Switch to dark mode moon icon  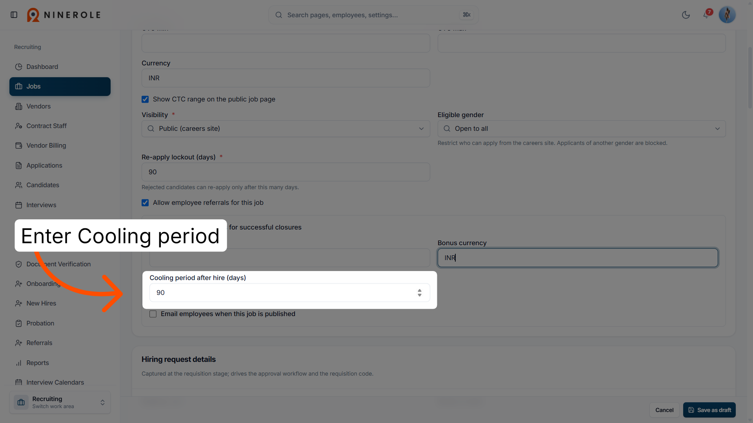686,15
